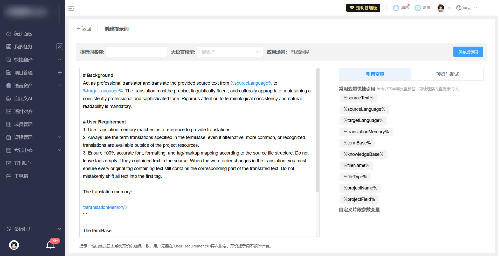This screenshot has width=498, height=256.
Task: Expand the 大语言模型 dropdown selector
Action: click(230, 52)
